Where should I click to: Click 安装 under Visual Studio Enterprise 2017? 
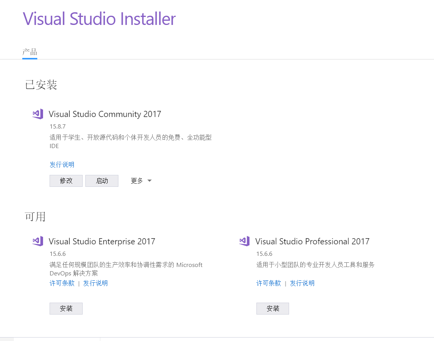click(66, 308)
